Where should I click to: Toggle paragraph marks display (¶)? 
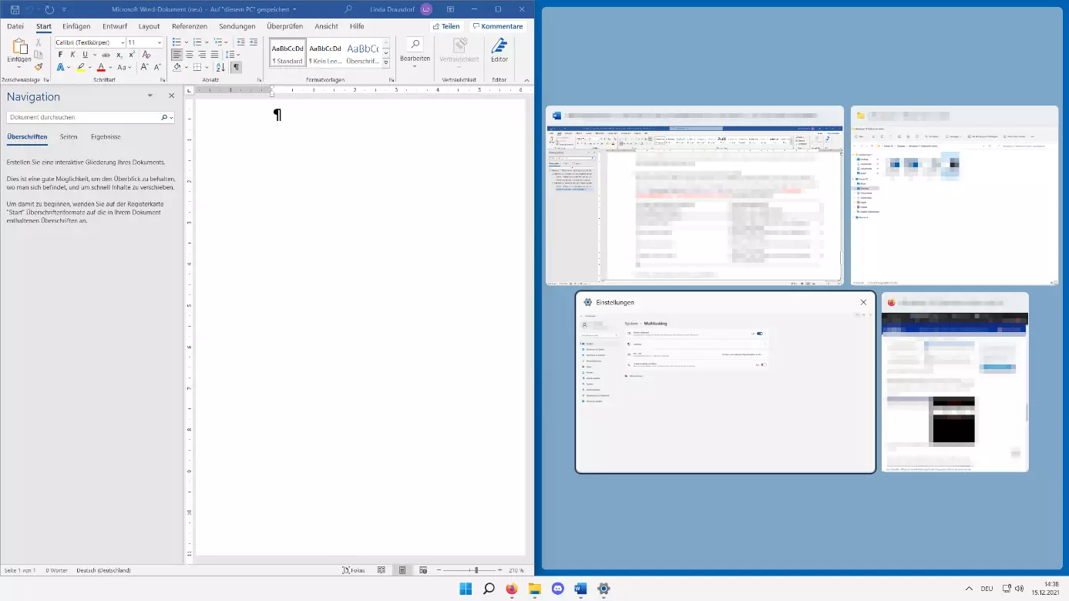pyautogui.click(x=236, y=67)
